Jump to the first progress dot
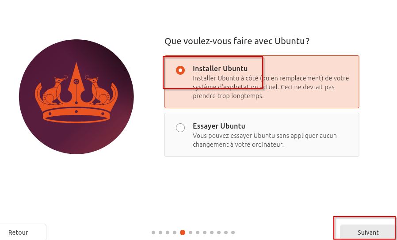This screenshot has height=240, width=397. point(153,232)
